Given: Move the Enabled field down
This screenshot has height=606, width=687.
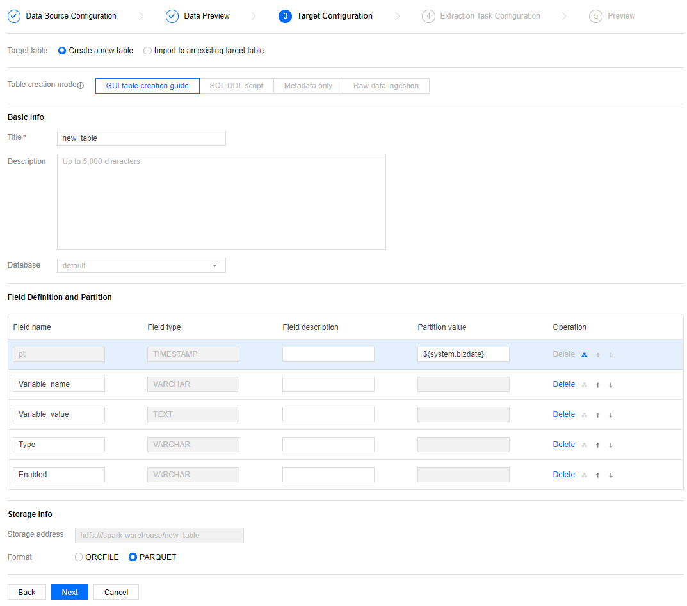Looking at the screenshot, I should click(610, 475).
